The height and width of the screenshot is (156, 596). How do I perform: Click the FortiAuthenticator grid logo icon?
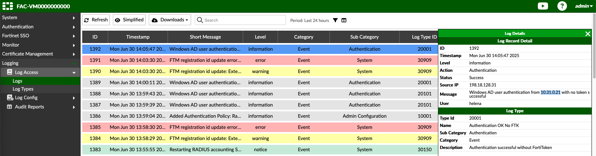(x=8, y=6)
